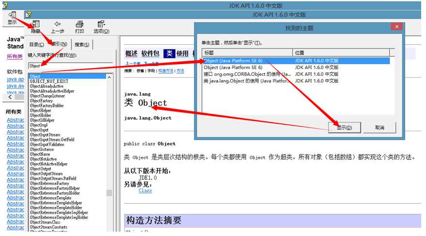Select ObjectHolder in index list

(41, 116)
